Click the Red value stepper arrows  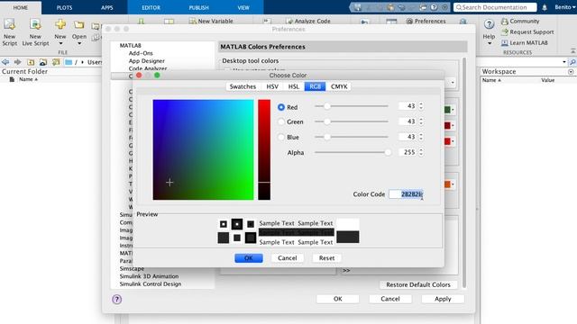pos(421,106)
